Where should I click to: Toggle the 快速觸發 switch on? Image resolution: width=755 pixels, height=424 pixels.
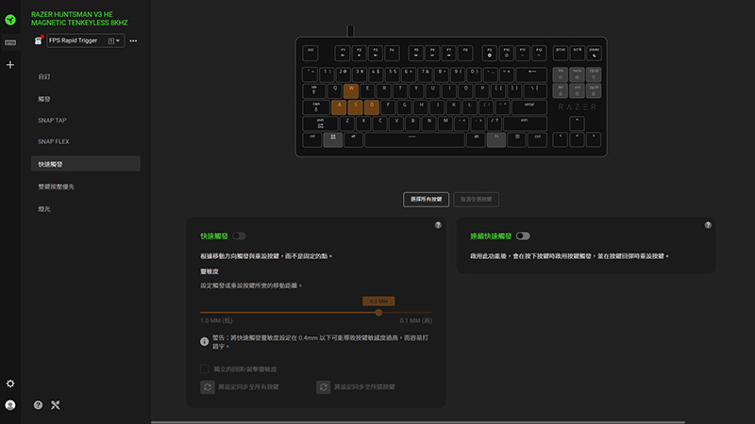(x=239, y=236)
